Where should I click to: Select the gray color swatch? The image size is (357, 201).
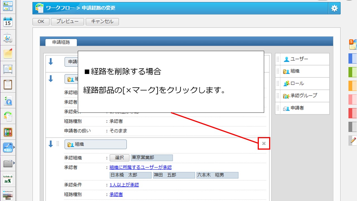tap(353, 127)
